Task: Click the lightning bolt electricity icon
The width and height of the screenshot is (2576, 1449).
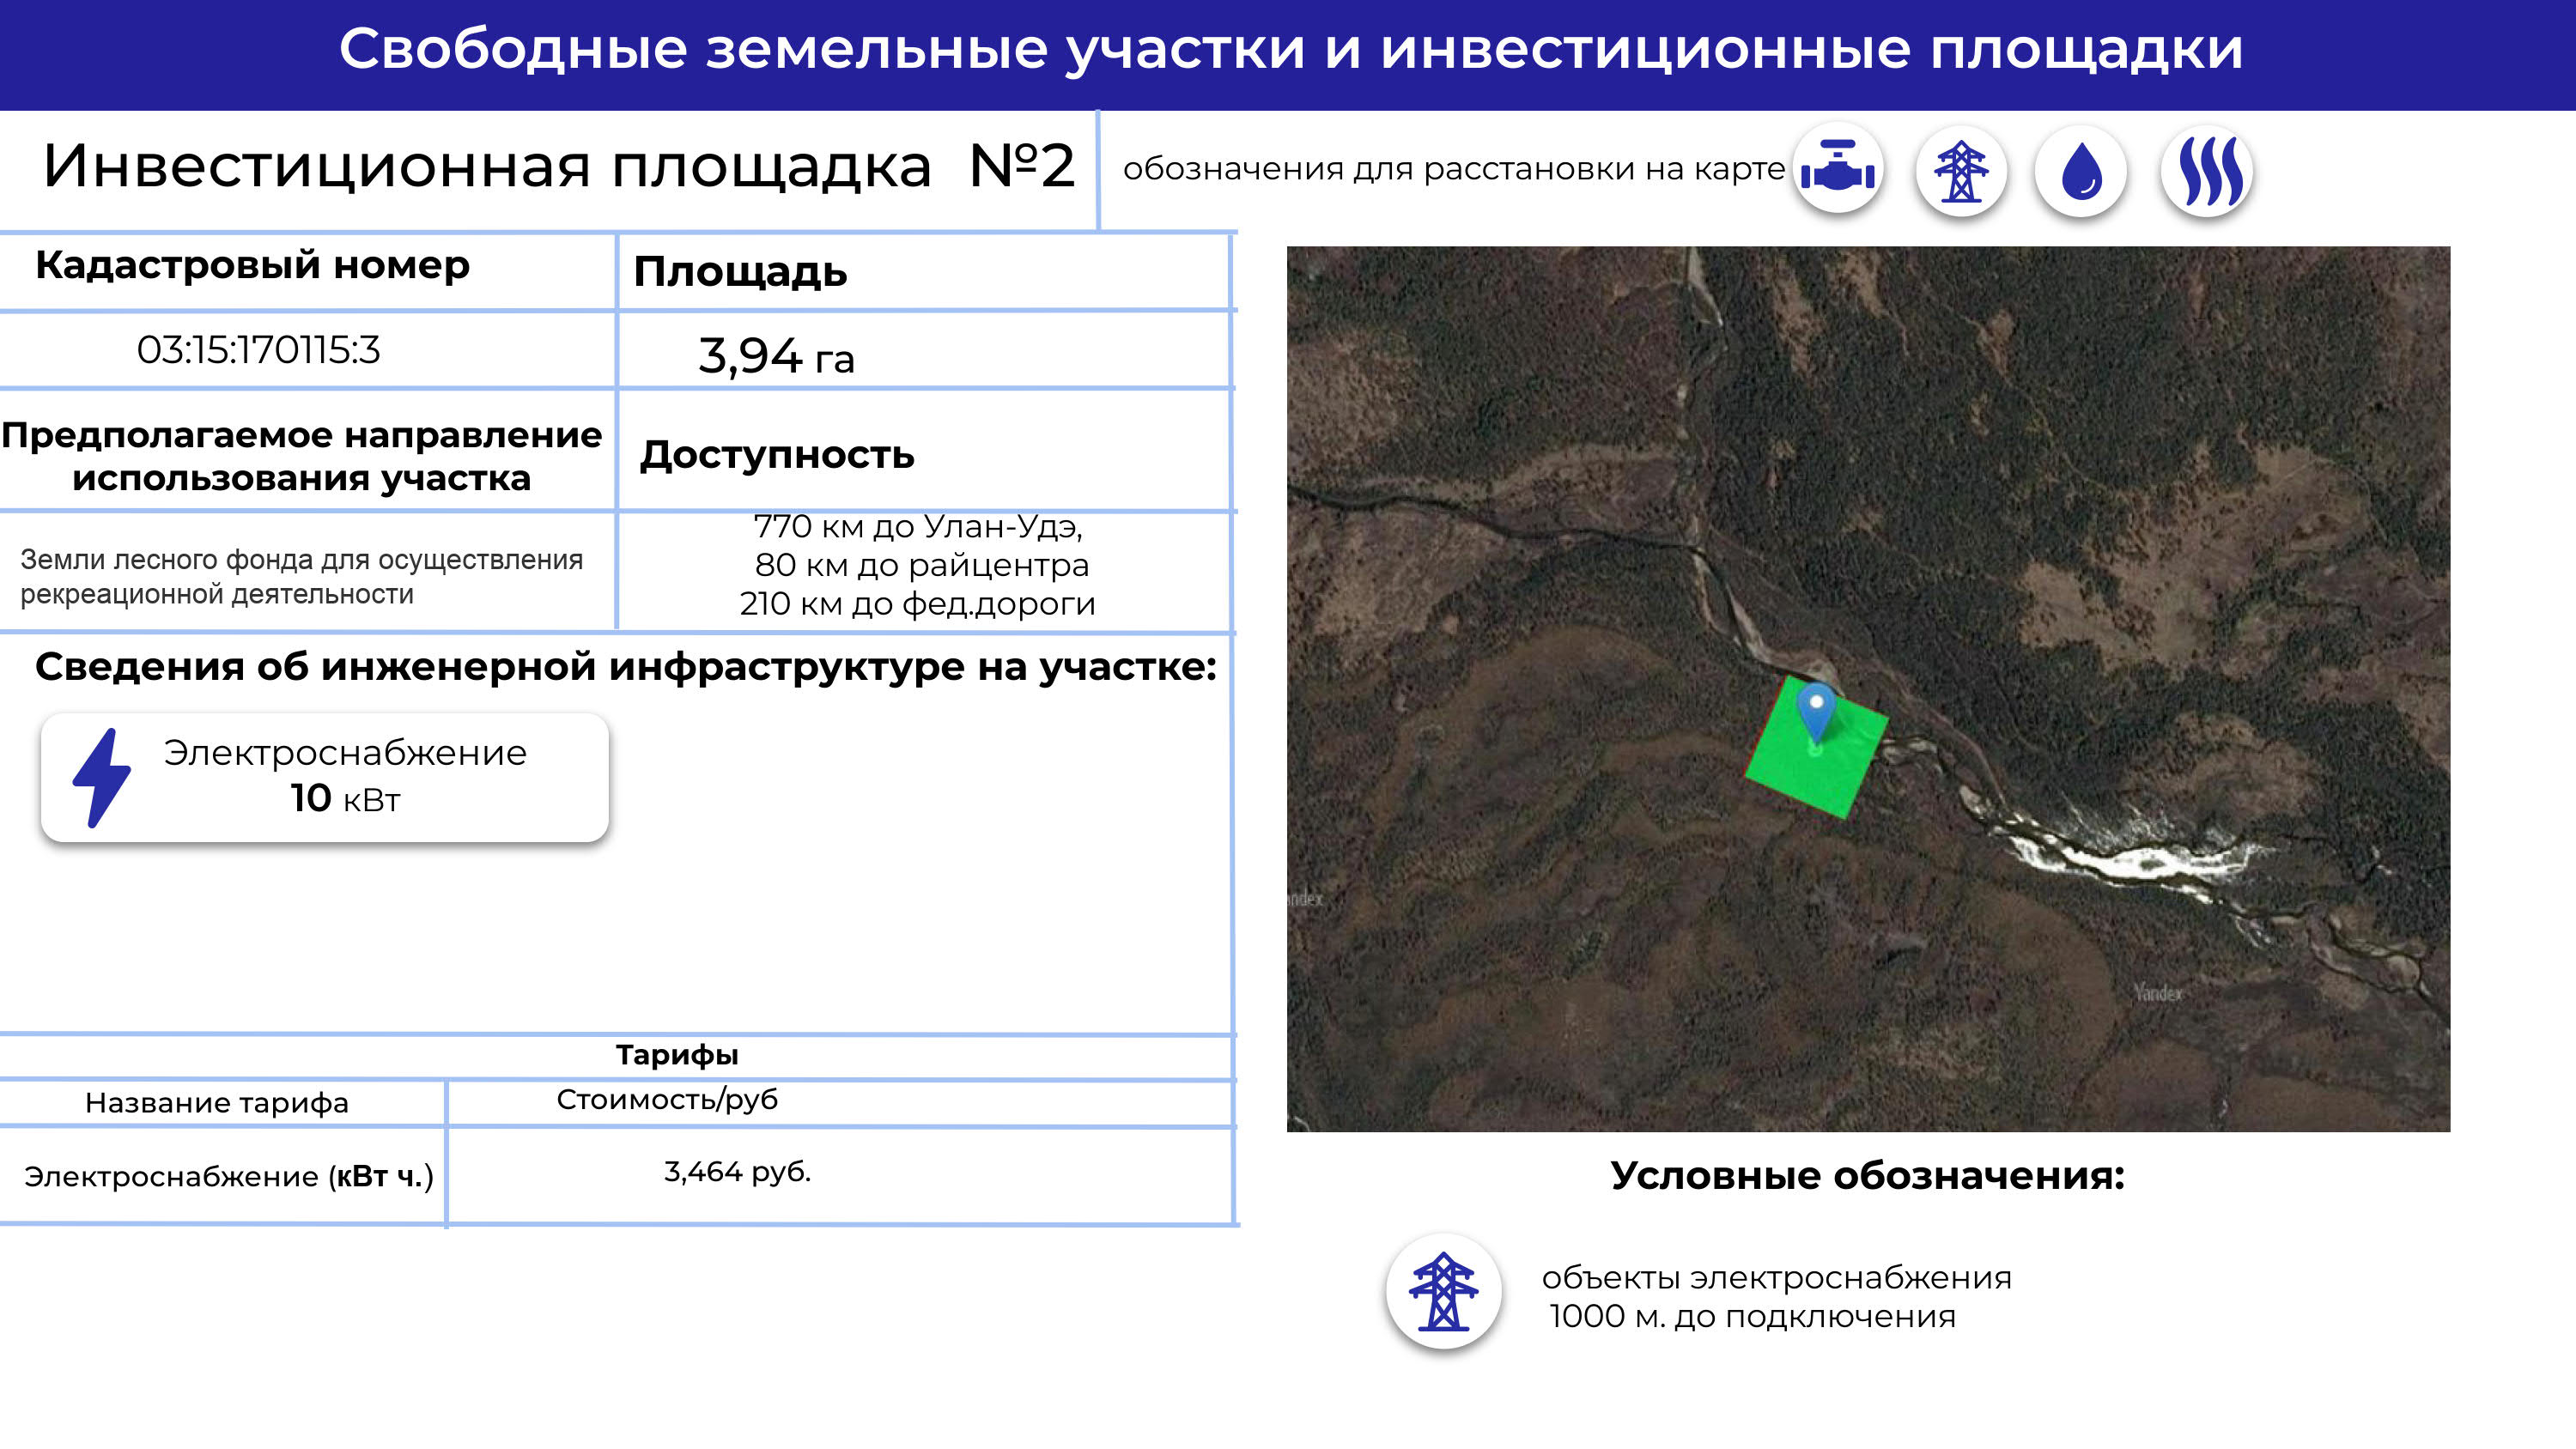Action: coord(102,777)
